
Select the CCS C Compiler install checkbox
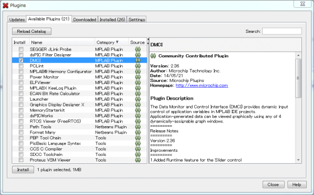coord(21,149)
